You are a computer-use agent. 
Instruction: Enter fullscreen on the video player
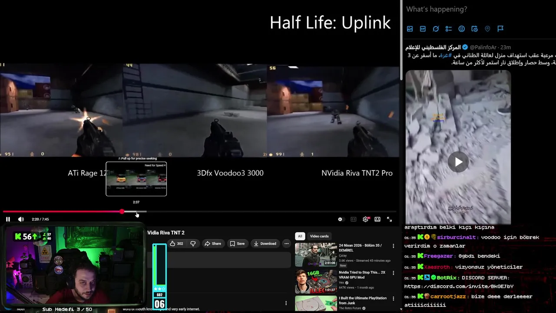[x=390, y=219]
